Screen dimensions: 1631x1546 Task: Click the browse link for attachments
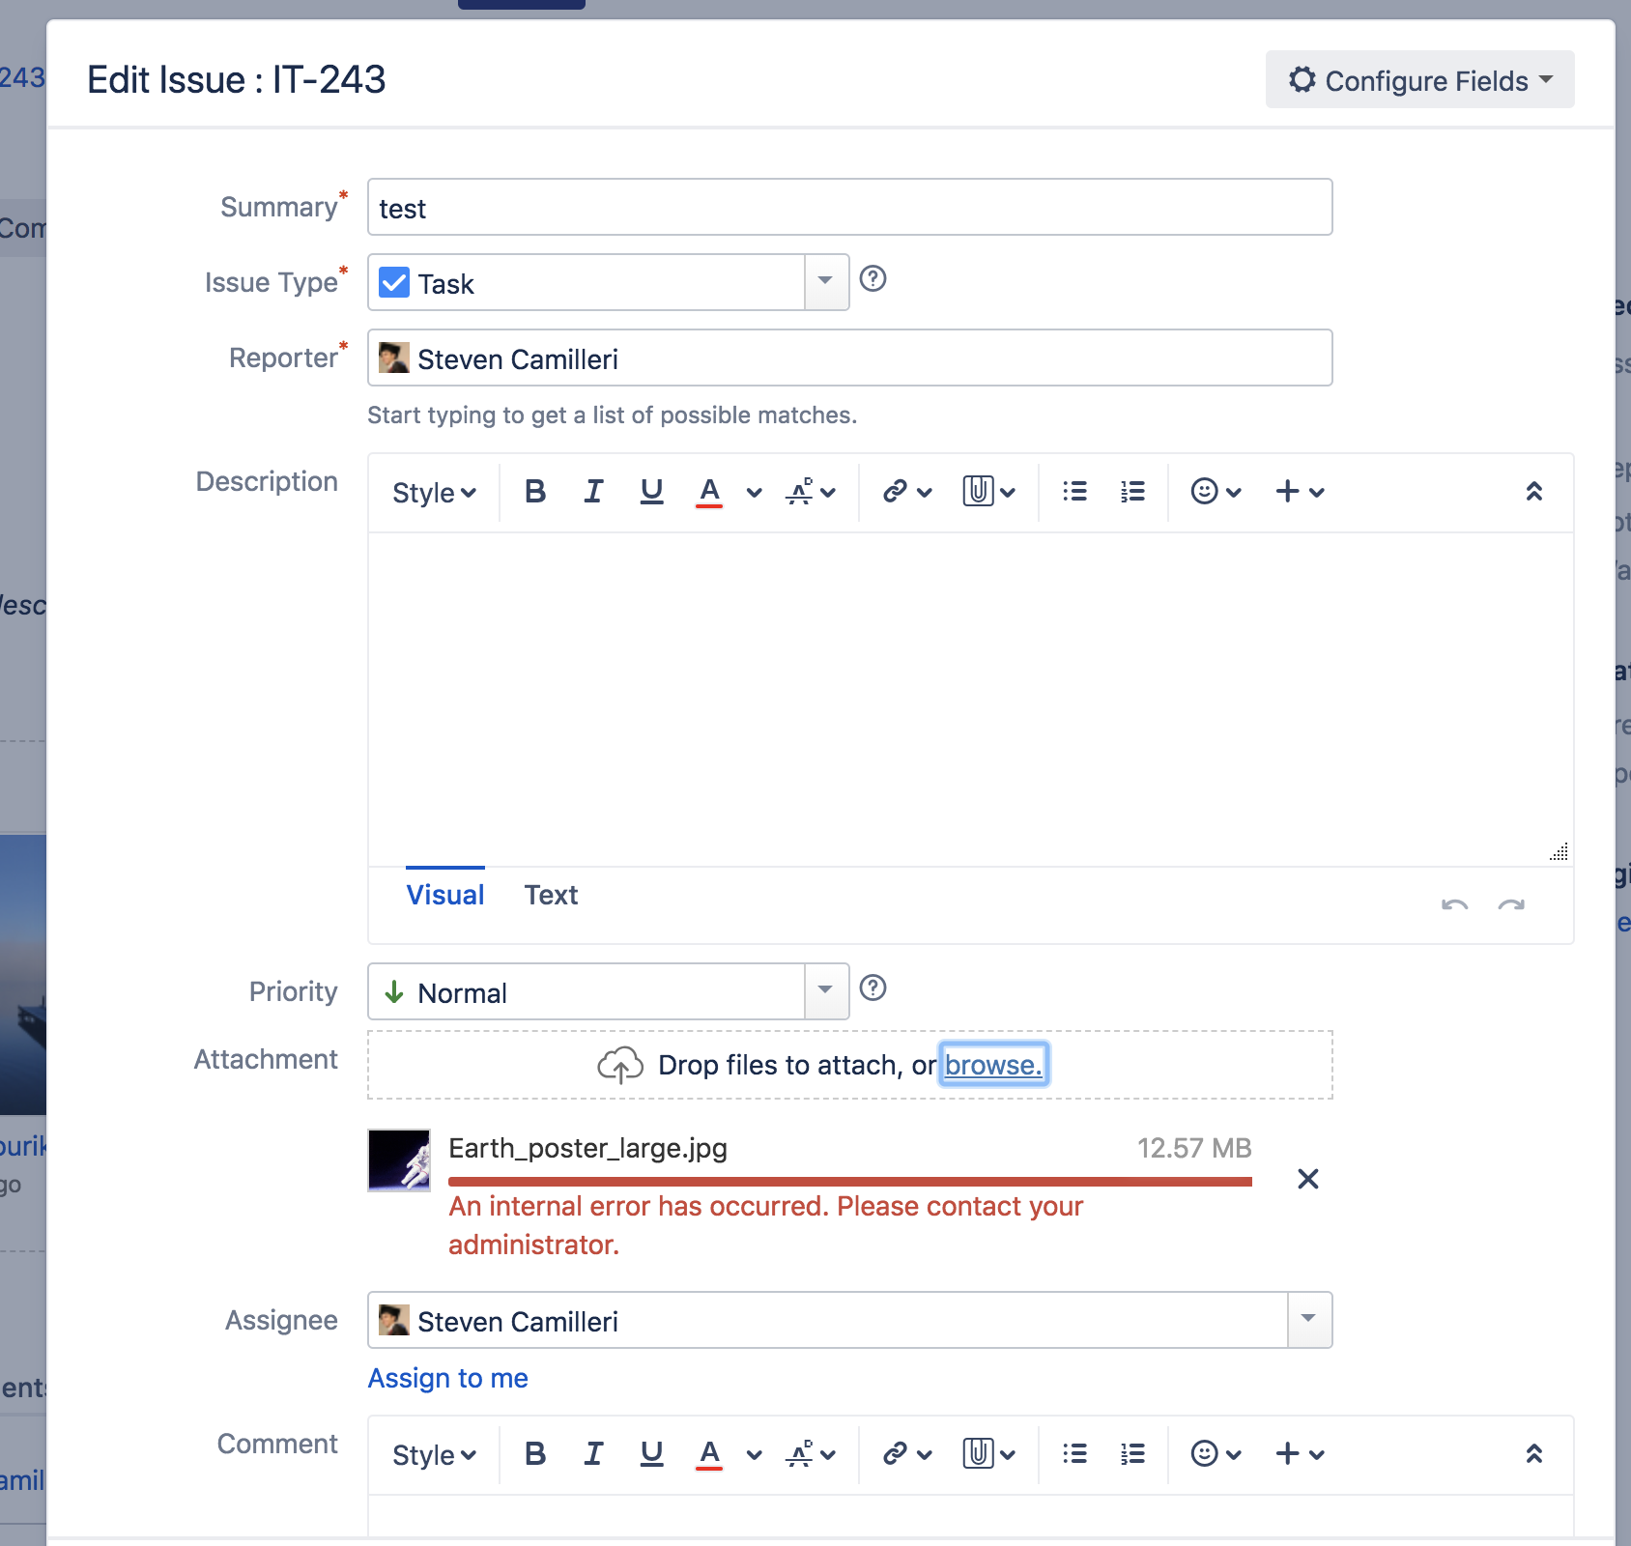[993, 1065]
